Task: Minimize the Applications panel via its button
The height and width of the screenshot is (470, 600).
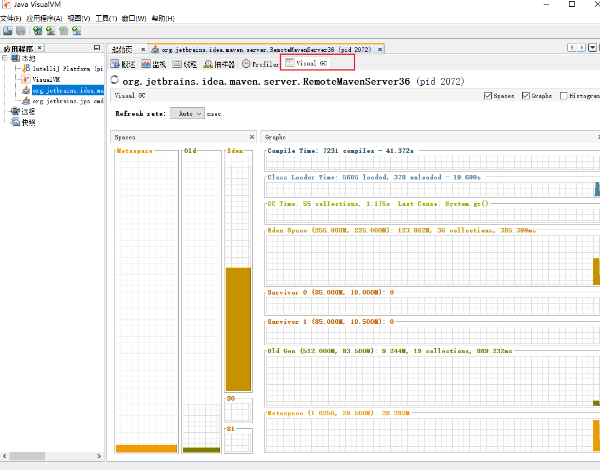Action: pos(97,48)
